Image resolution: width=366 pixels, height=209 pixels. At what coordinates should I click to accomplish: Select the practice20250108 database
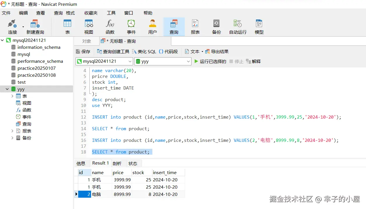click(36, 75)
